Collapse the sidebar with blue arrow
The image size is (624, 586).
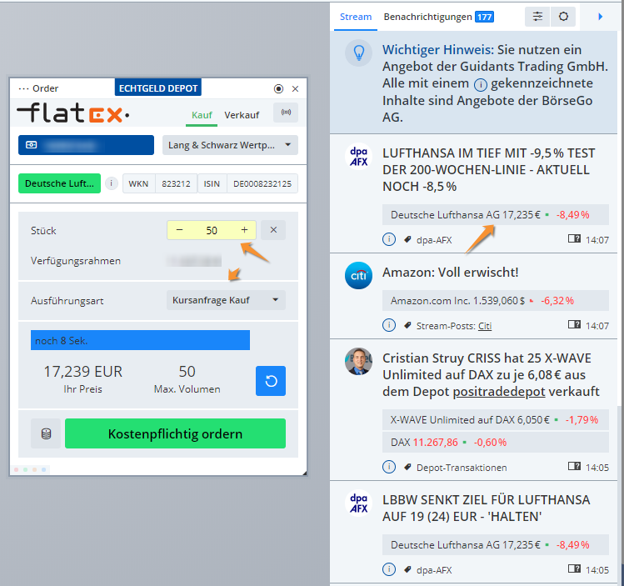point(601,17)
